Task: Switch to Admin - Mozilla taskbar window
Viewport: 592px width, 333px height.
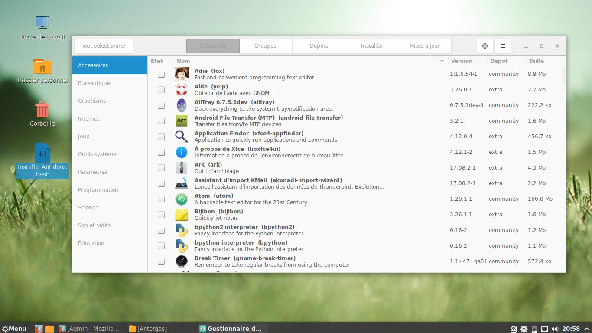Action: 90,329
